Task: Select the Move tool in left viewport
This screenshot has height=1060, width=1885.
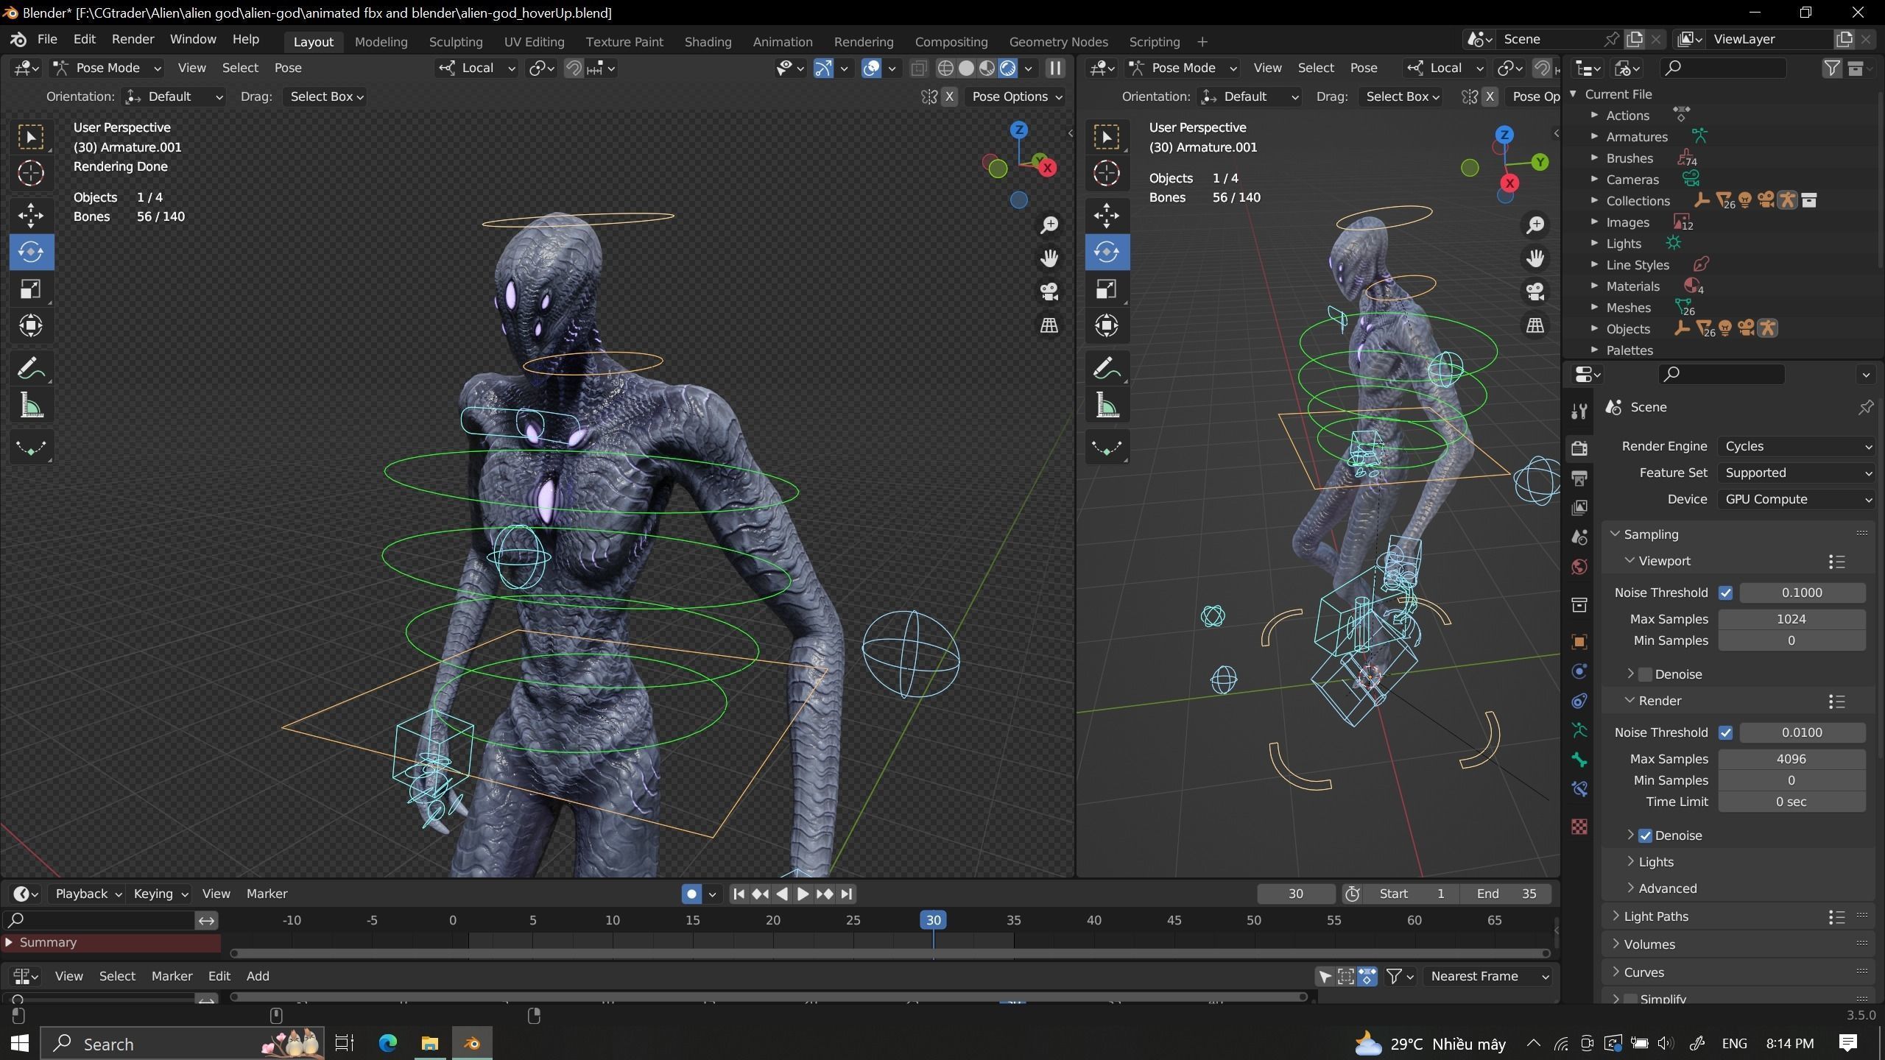Action: coord(31,216)
